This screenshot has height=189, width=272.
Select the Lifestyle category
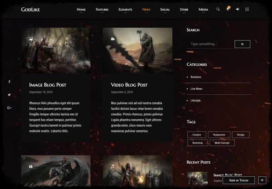pyautogui.click(x=195, y=101)
